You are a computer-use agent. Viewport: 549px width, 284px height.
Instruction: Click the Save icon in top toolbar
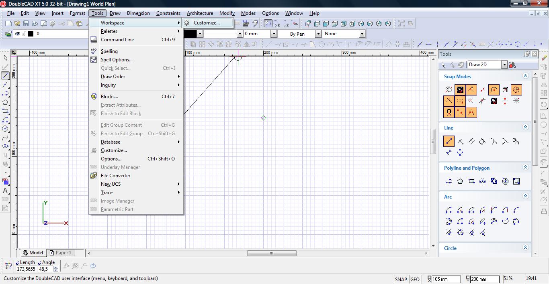coord(26,24)
